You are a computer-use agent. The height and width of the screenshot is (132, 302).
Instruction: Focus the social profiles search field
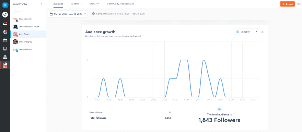click(x=28, y=11)
